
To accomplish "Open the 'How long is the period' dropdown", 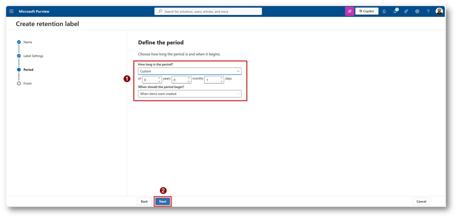I will (x=190, y=71).
